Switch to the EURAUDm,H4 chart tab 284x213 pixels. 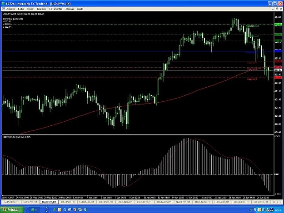click(241, 202)
